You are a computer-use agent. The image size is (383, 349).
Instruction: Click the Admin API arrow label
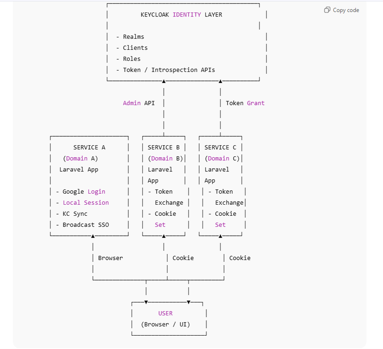click(x=138, y=103)
